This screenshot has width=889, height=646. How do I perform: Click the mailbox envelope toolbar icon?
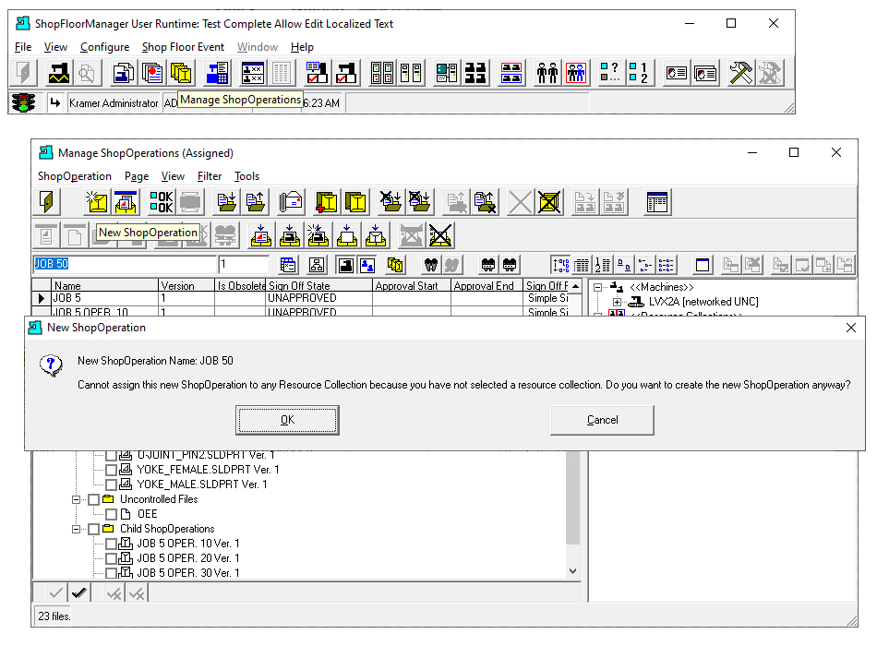pyautogui.click(x=292, y=202)
